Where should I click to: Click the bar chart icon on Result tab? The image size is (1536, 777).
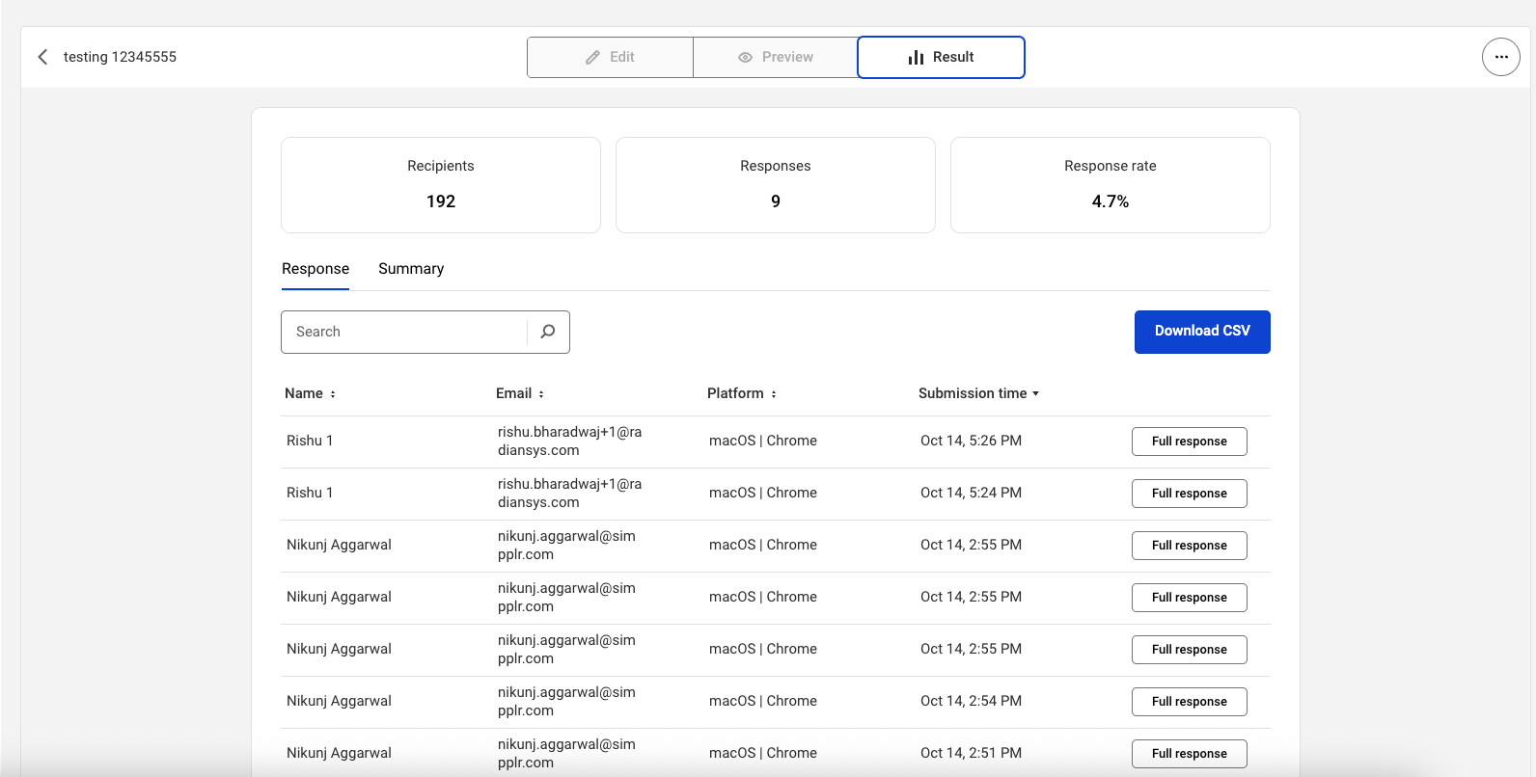[916, 58]
